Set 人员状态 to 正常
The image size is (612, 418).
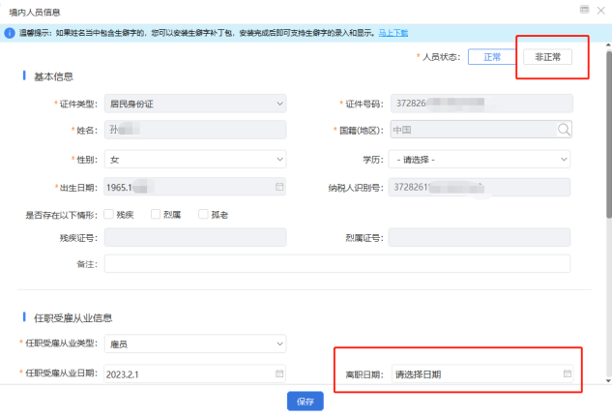pyautogui.click(x=491, y=57)
